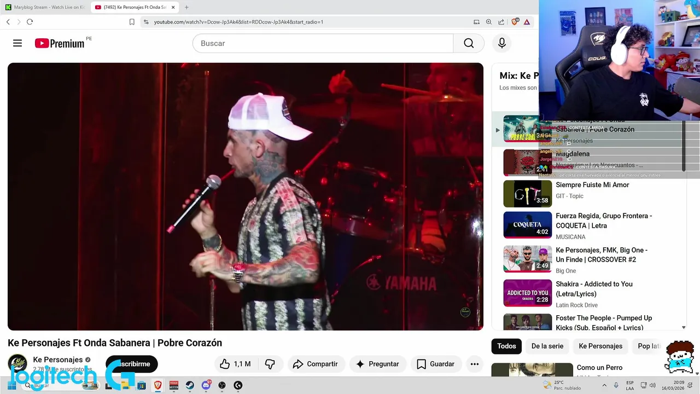Image resolution: width=700 pixels, height=394 pixels.
Task: Select the Ke Personajes filter chip
Action: pos(600,346)
